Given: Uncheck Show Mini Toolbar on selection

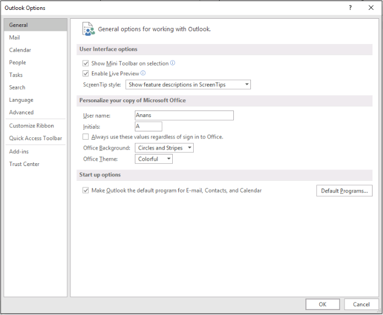Looking at the screenshot, I should coord(85,64).
